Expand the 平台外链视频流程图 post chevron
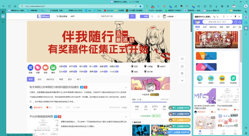249x136 pixels. 126,117
